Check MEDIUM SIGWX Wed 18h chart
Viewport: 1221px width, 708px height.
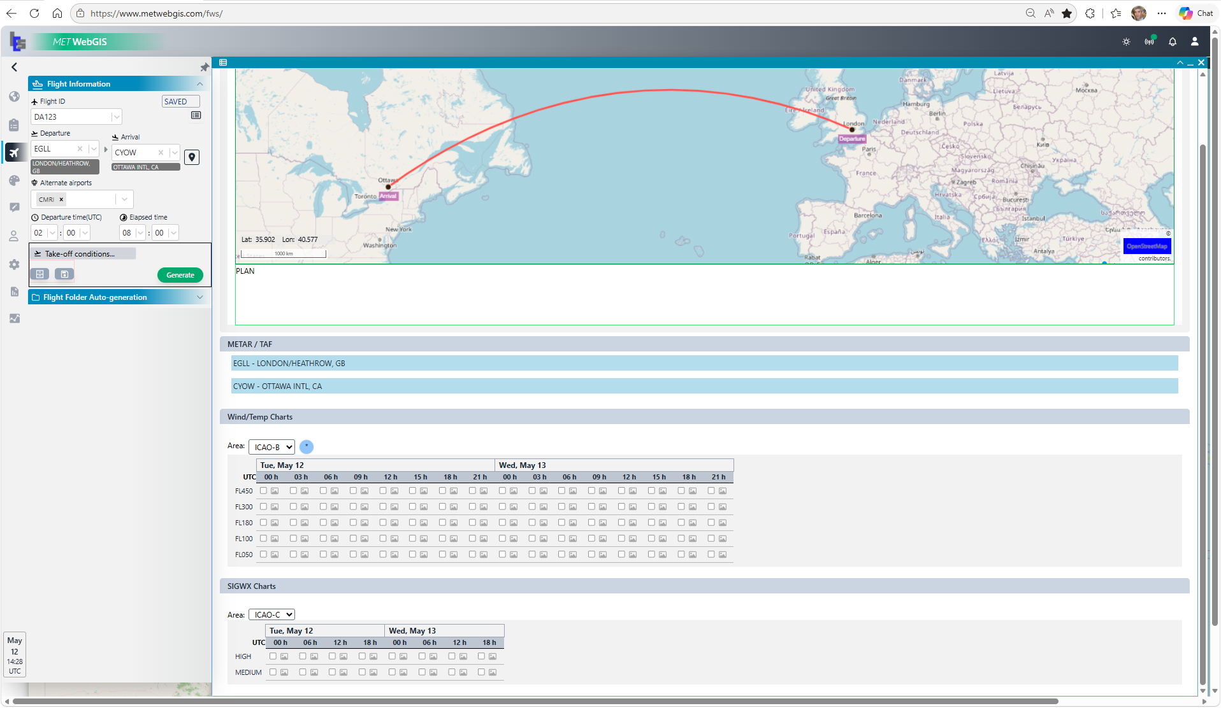click(x=481, y=672)
